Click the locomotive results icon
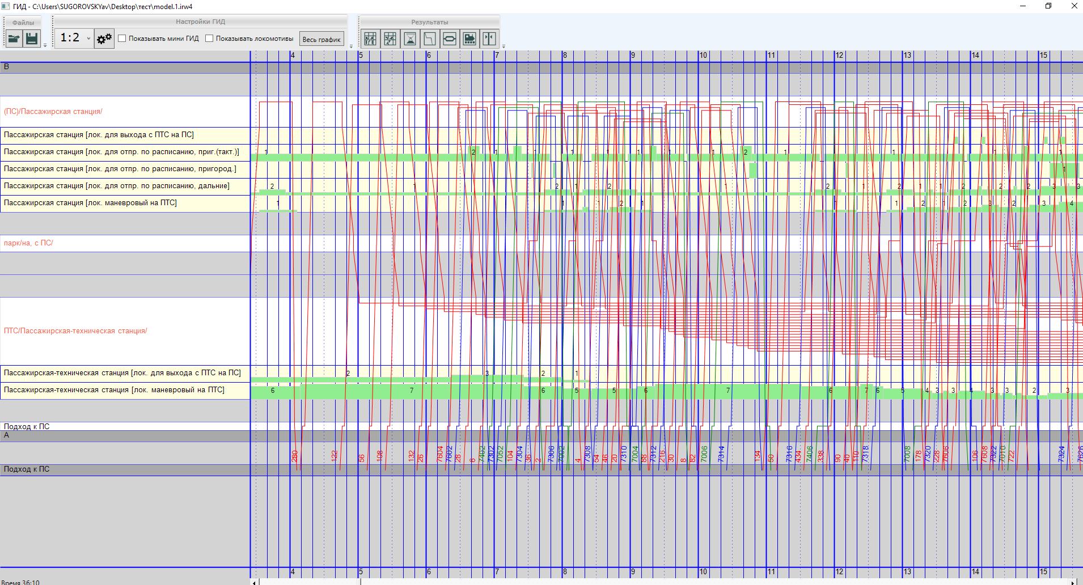The height and width of the screenshot is (585, 1083). 469,39
